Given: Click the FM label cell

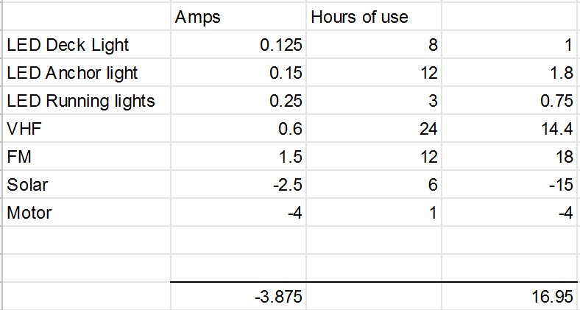Looking at the screenshot, I should (87, 156).
